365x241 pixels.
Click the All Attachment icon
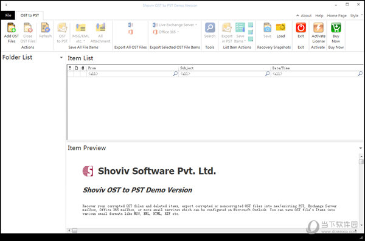[x=100, y=27]
